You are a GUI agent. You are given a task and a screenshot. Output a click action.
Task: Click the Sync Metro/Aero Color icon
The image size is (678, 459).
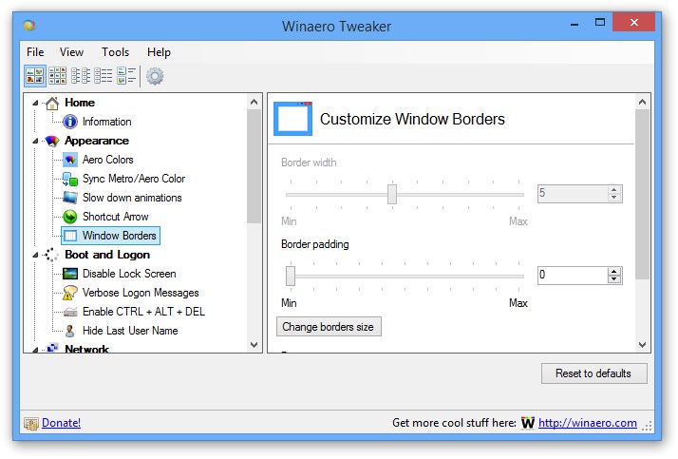(70, 179)
